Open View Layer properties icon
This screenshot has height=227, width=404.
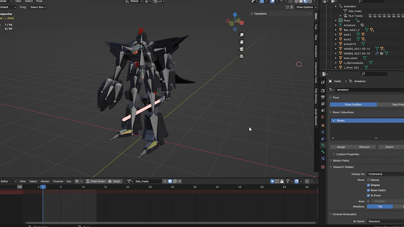coord(323,104)
